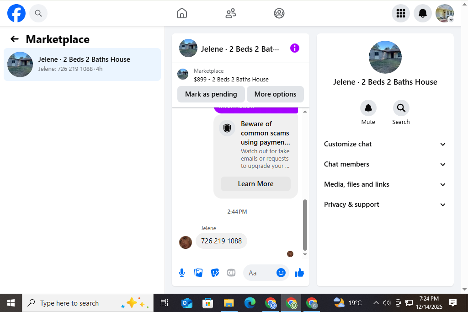Expand the Customize chat section

pyautogui.click(x=385, y=144)
